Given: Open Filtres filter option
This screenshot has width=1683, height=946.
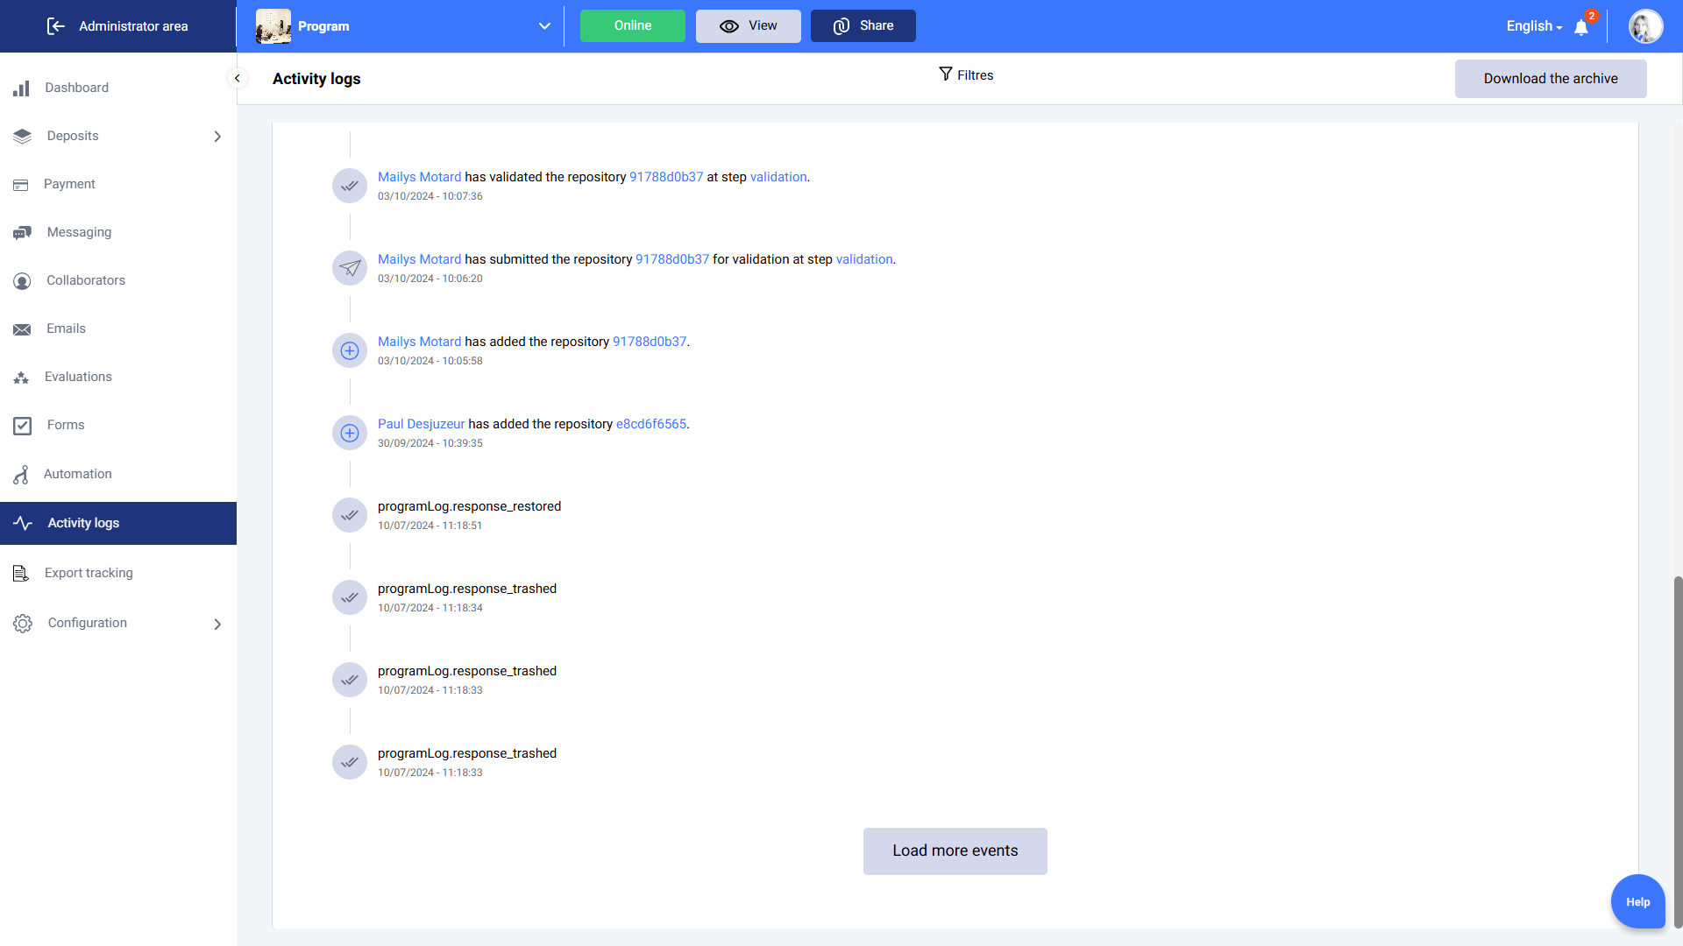Looking at the screenshot, I should pyautogui.click(x=966, y=75).
